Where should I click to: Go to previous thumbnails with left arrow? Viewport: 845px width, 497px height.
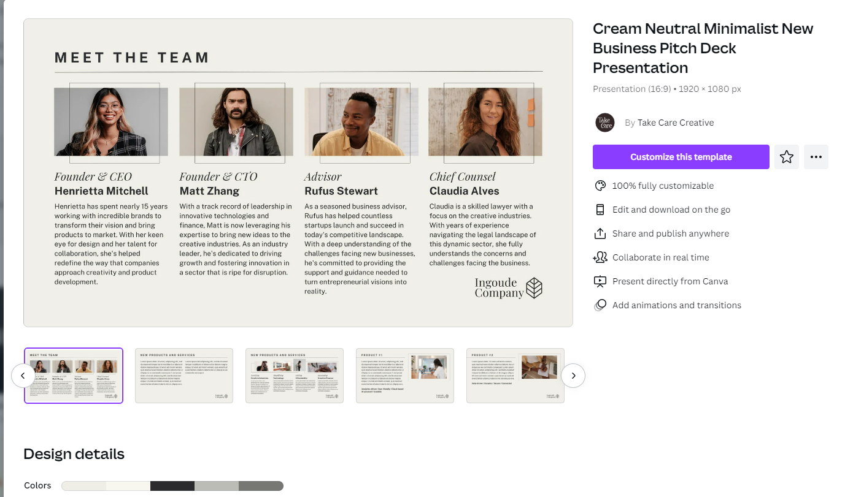[23, 376]
